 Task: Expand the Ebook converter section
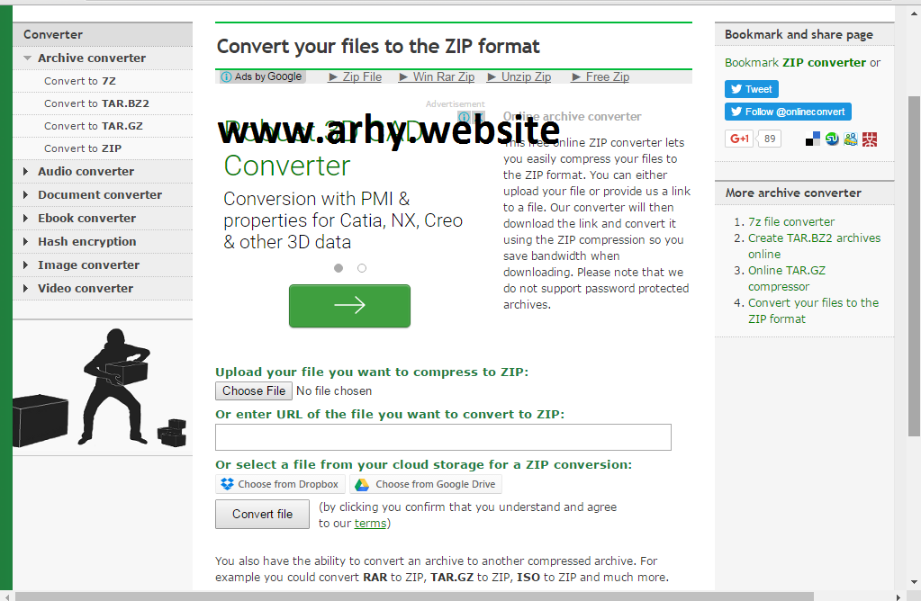[x=103, y=219]
